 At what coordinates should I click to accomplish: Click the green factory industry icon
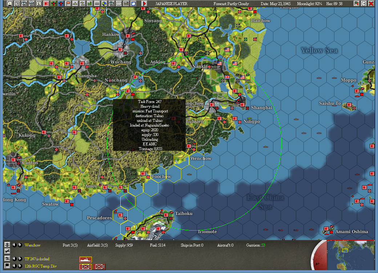pos(90,3)
